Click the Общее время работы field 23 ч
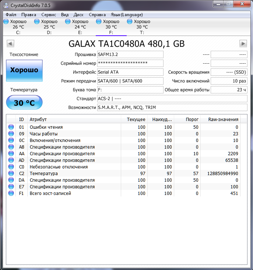 point(229,90)
